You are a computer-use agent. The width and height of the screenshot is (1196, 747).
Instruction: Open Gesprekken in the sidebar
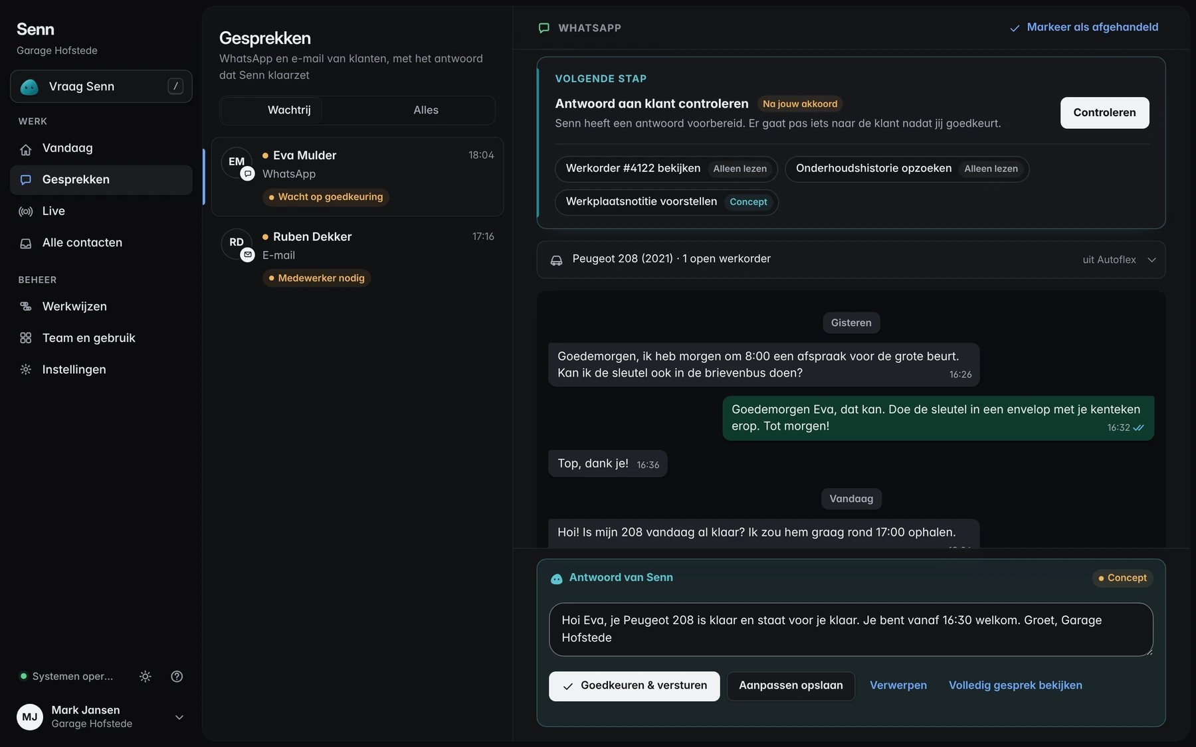[101, 179]
